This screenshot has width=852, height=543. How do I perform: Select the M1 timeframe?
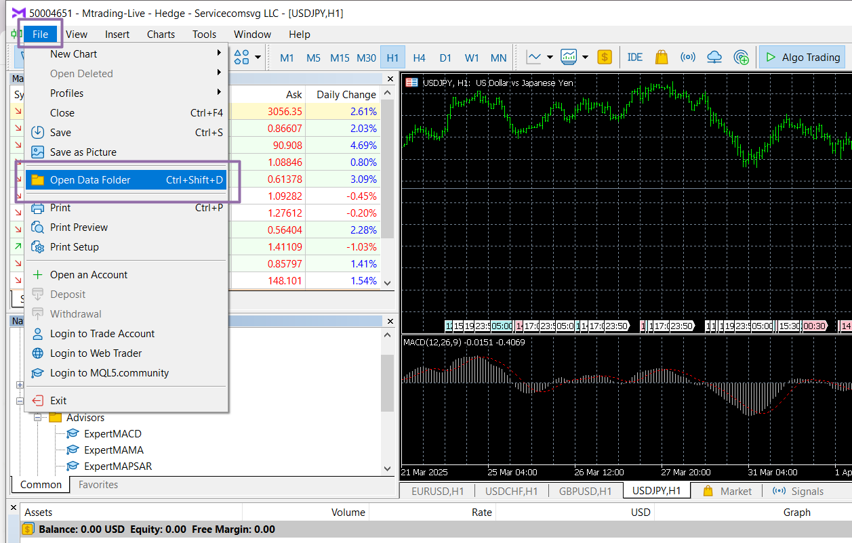[287, 58]
